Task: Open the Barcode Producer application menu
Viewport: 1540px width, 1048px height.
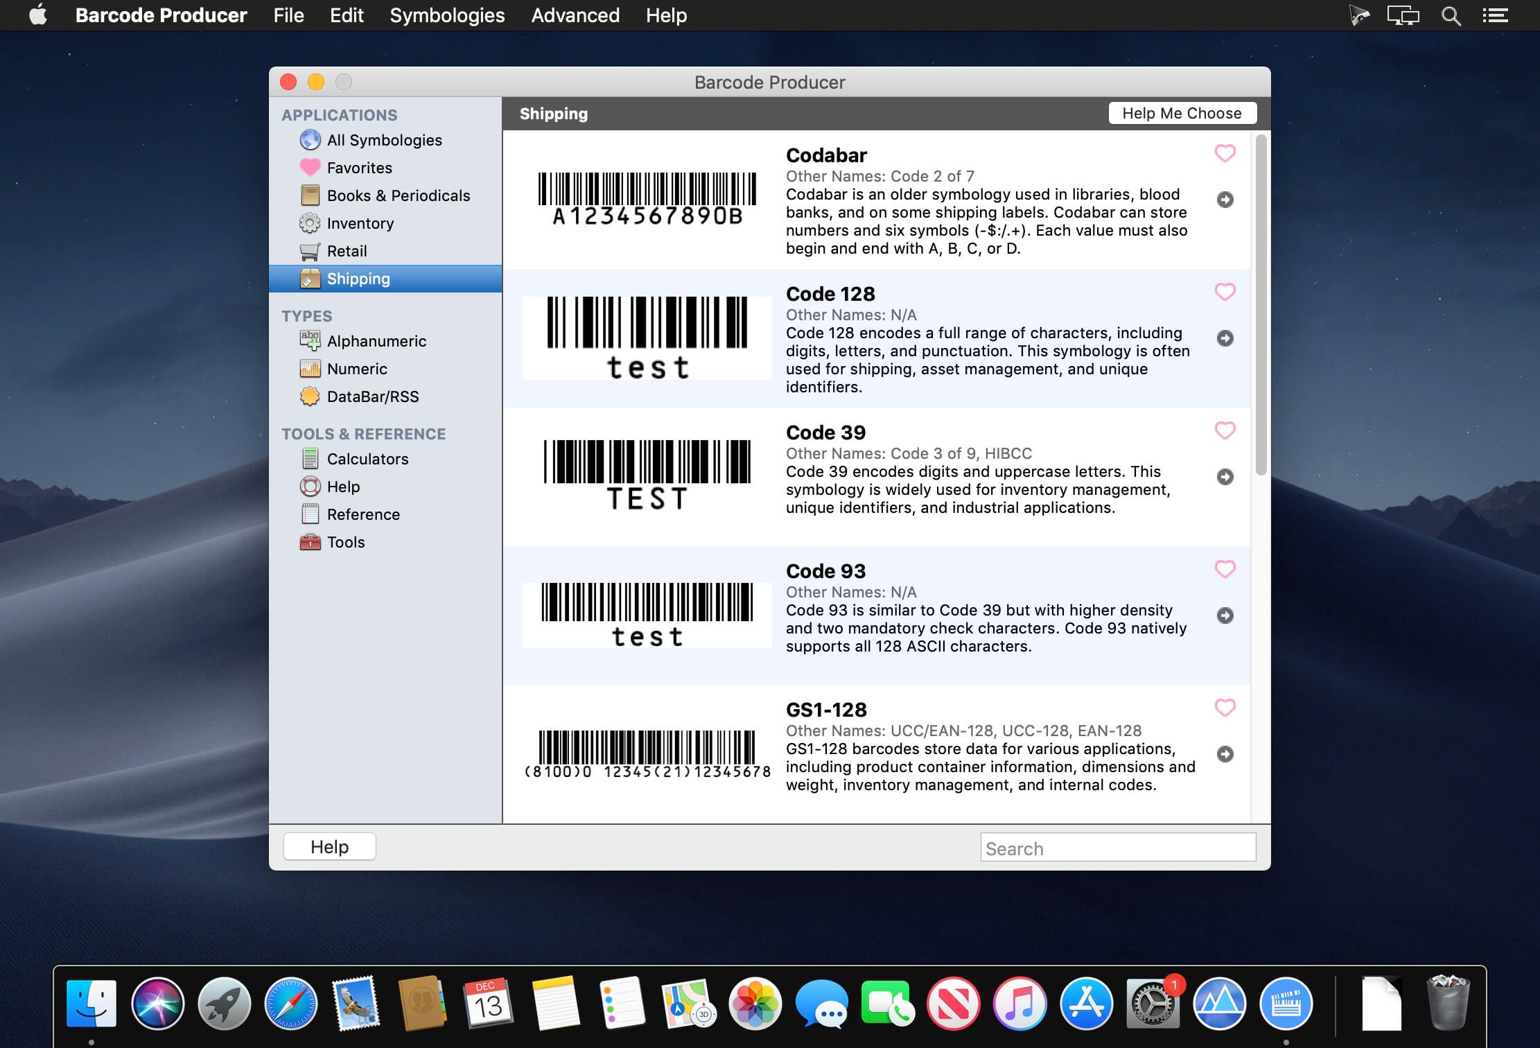Action: (x=161, y=15)
